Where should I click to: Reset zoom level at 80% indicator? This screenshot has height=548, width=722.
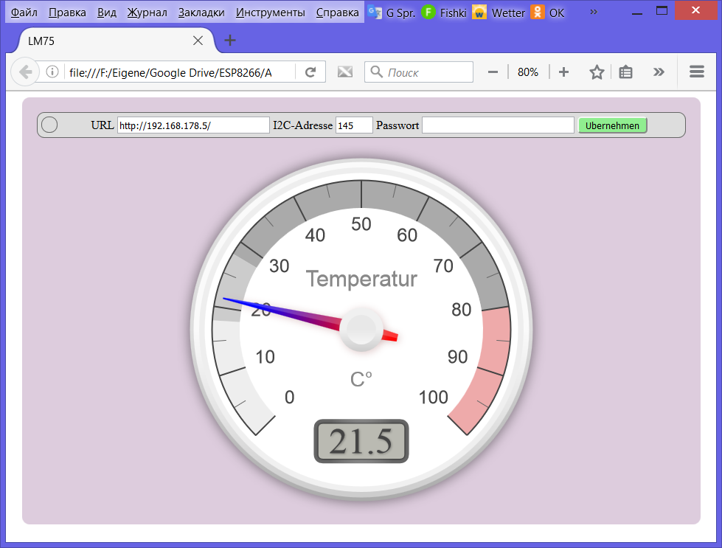coord(528,72)
